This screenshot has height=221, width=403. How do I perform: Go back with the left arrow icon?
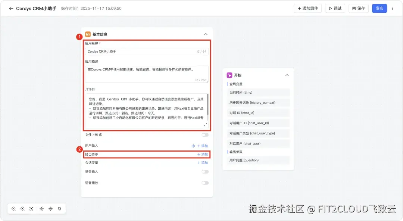coord(11,9)
